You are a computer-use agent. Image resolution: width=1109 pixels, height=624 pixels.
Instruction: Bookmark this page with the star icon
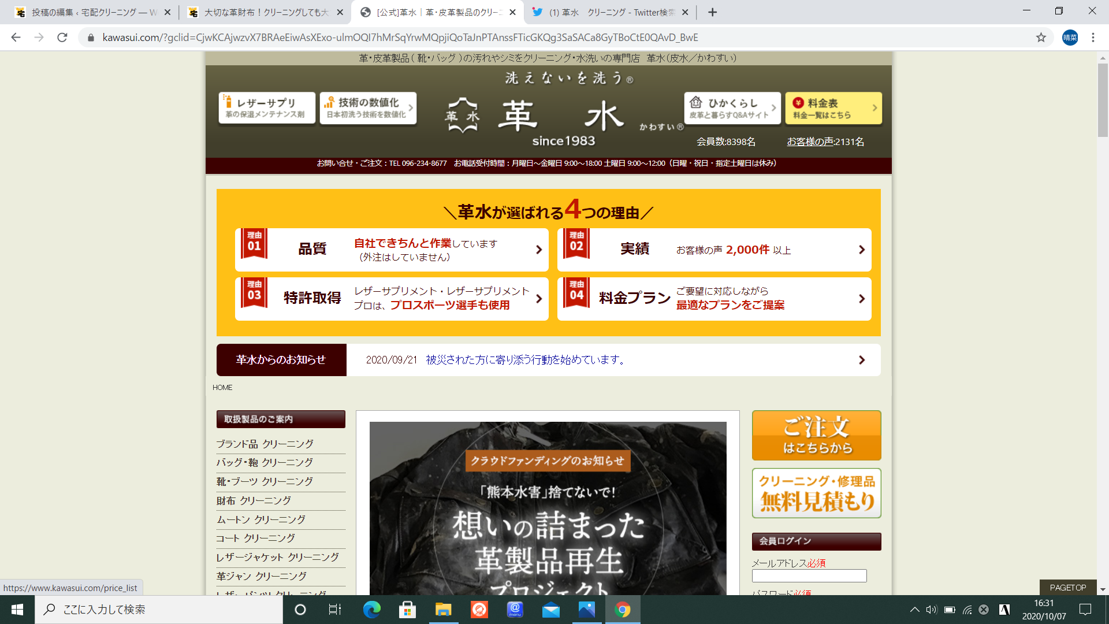(x=1041, y=38)
